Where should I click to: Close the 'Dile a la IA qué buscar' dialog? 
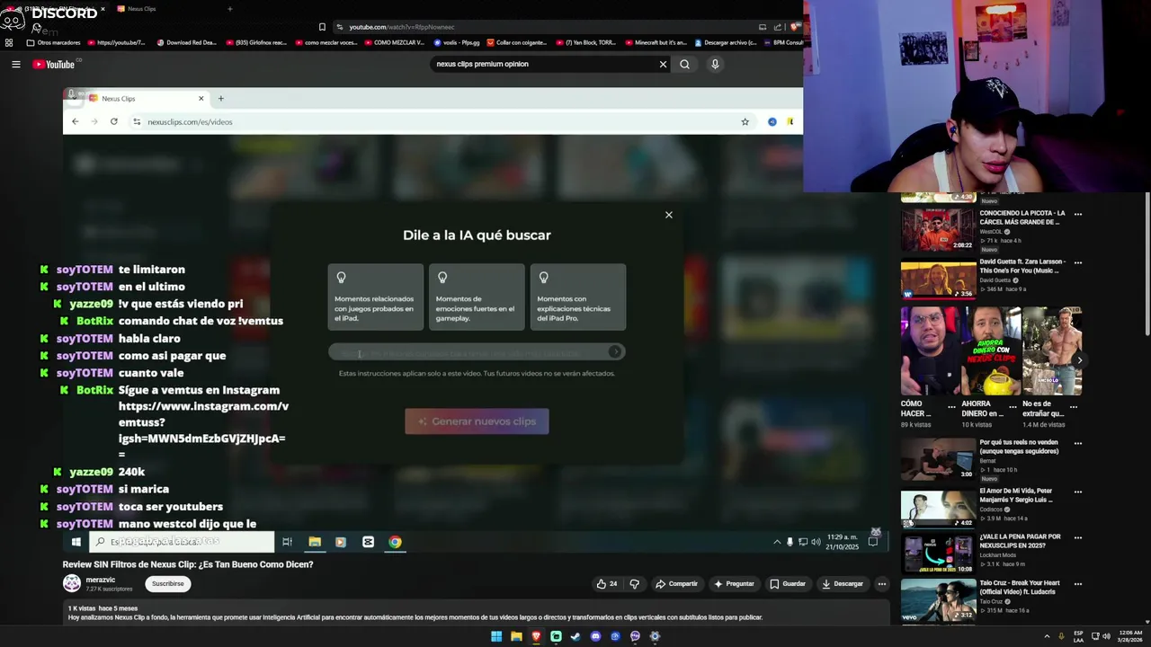(668, 215)
